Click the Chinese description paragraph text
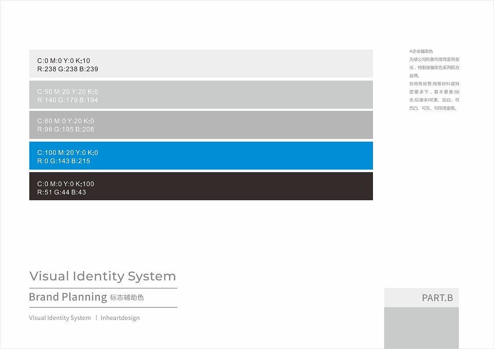 point(435,84)
